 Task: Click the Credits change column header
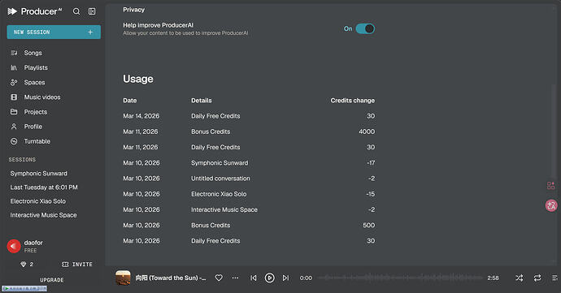352,101
